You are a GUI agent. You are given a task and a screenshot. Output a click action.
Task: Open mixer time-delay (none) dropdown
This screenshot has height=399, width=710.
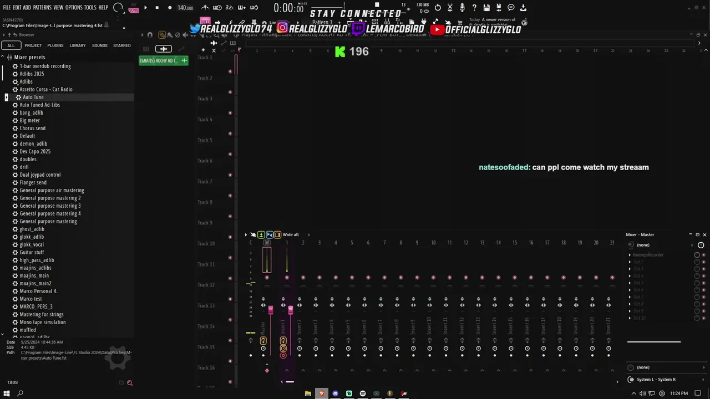666,367
